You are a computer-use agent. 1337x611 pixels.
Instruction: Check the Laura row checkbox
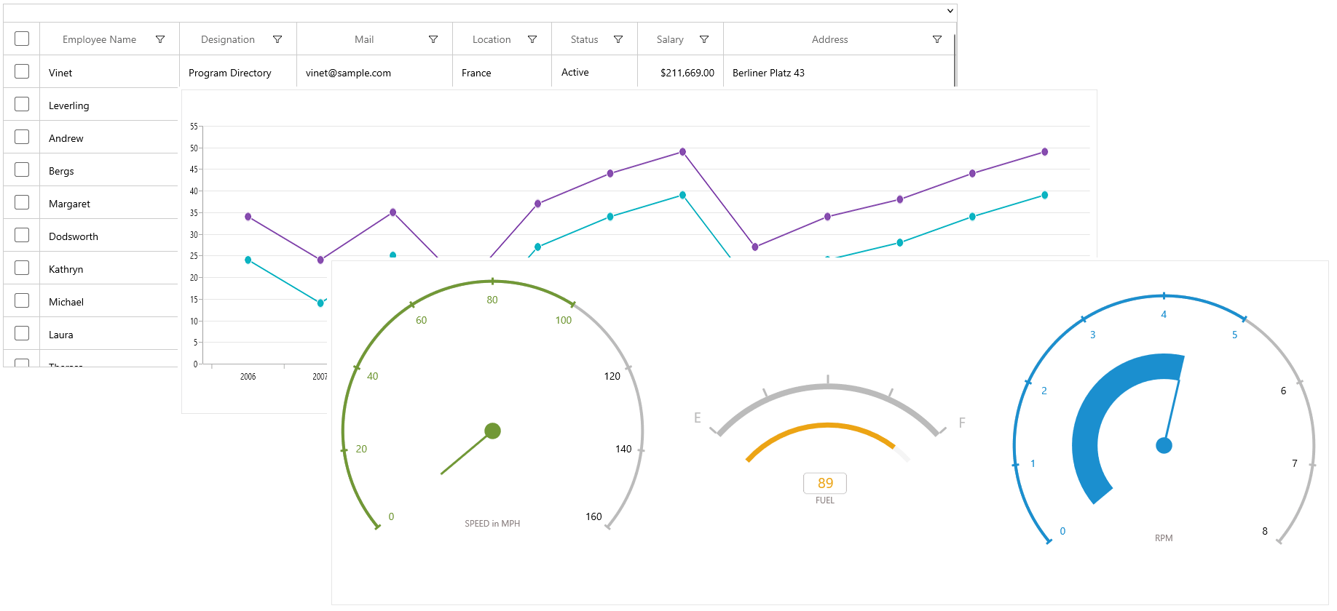click(x=22, y=333)
